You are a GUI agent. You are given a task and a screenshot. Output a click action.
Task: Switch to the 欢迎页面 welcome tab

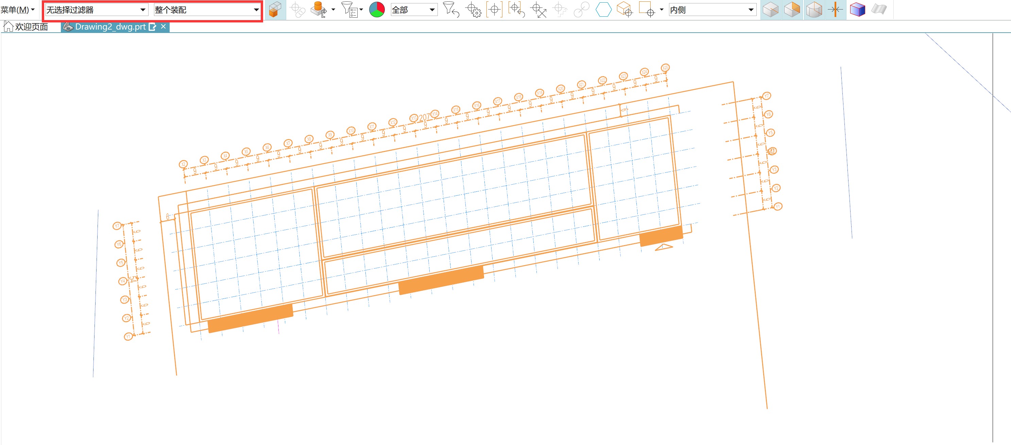pyautogui.click(x=26, y=27)
